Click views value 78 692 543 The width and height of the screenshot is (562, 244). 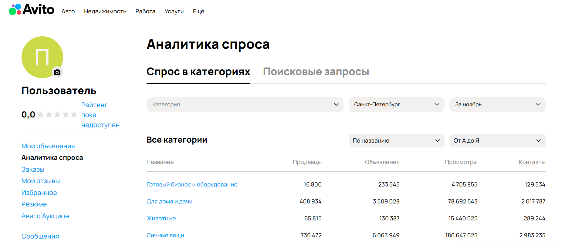tap(463, 201)
